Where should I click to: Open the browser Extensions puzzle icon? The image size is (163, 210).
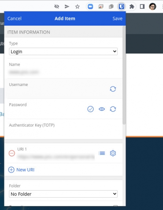pos(132,7)
